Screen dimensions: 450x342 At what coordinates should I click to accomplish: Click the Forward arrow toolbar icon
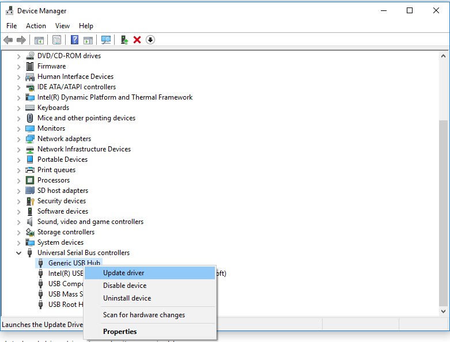tap(21, 40)
